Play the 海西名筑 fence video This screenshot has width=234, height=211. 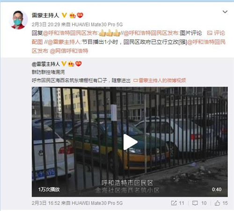point(130,142)
